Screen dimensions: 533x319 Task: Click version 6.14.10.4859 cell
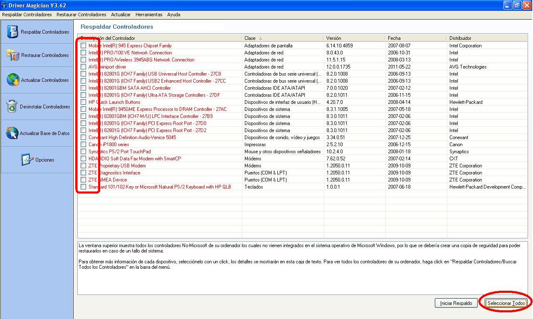click(x=339, y=46)
